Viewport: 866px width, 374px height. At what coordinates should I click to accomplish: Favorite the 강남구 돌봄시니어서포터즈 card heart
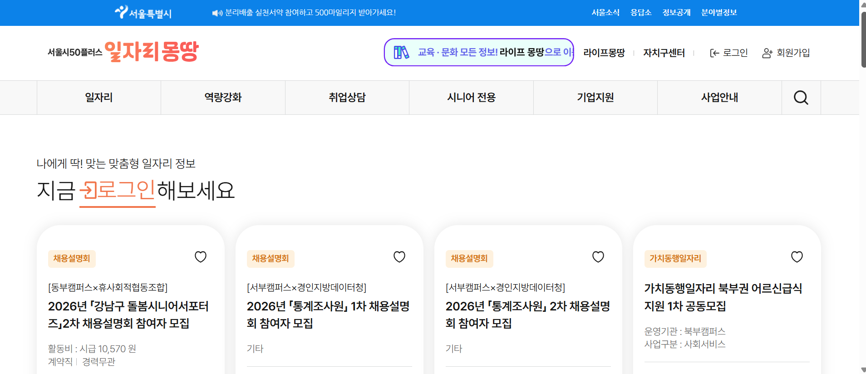coord(201,257)
